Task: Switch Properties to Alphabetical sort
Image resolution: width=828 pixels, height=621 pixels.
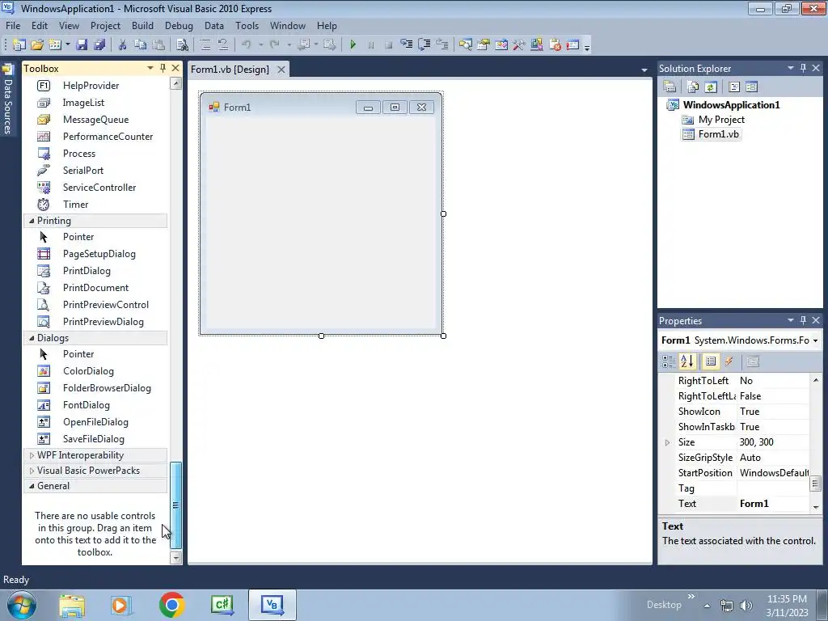Action: (687, 361)
